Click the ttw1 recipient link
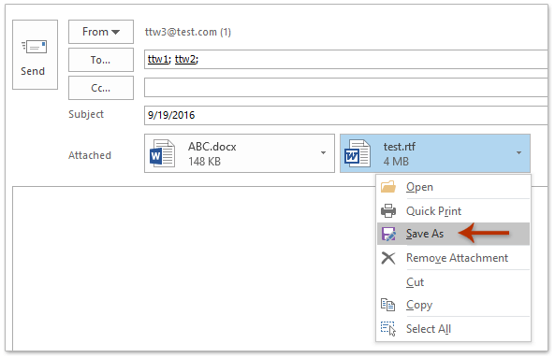The image size is (555, 358). [158, 59]
